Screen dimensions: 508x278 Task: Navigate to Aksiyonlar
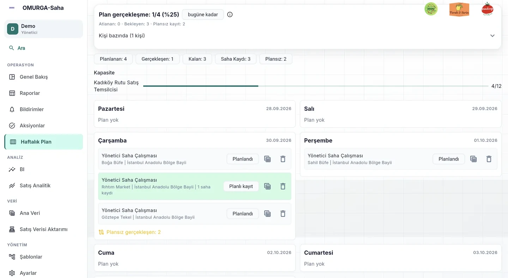(x=44, y=126)
